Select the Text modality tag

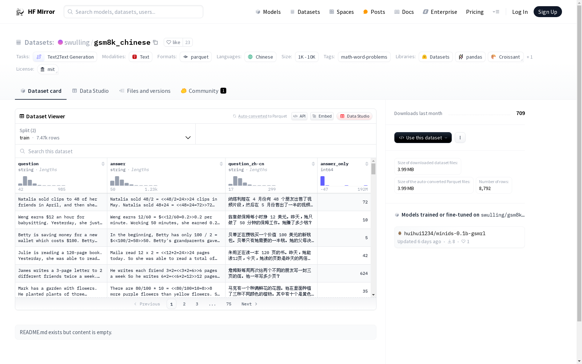141,57
